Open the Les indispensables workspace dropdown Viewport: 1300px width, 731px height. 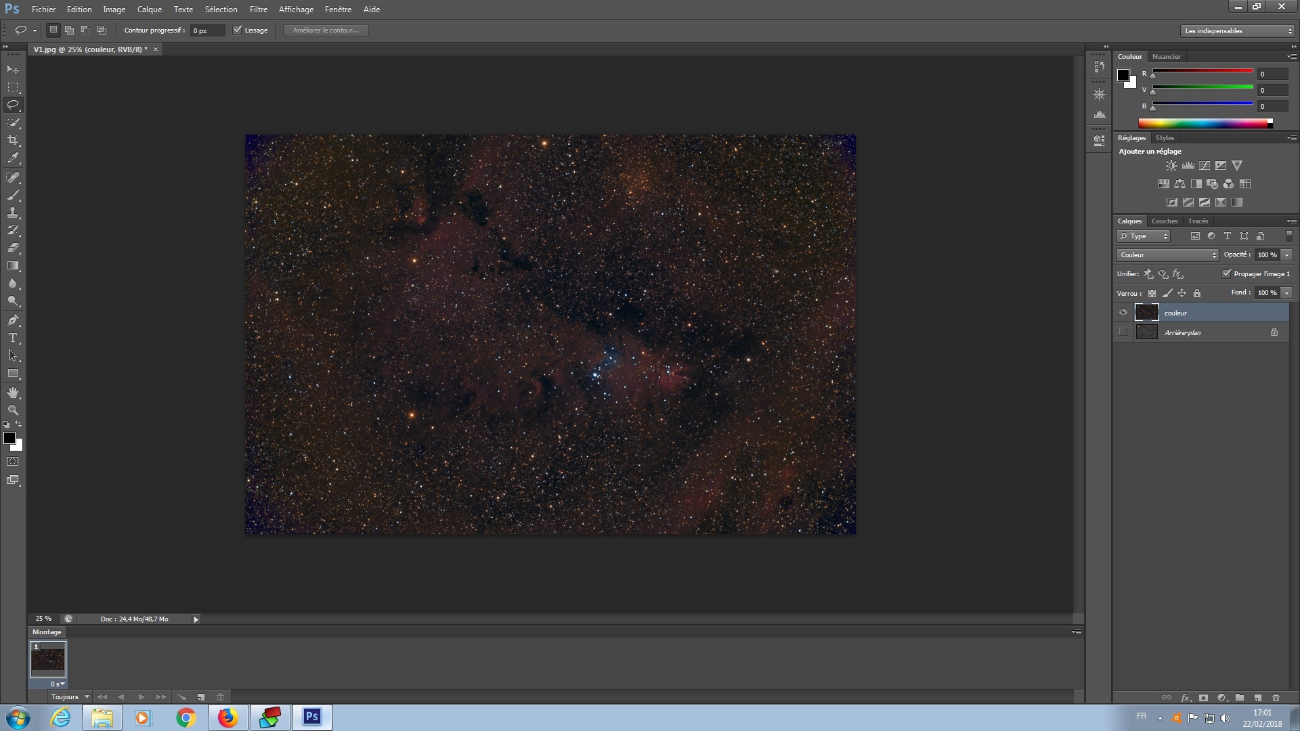pos(1238,30)
